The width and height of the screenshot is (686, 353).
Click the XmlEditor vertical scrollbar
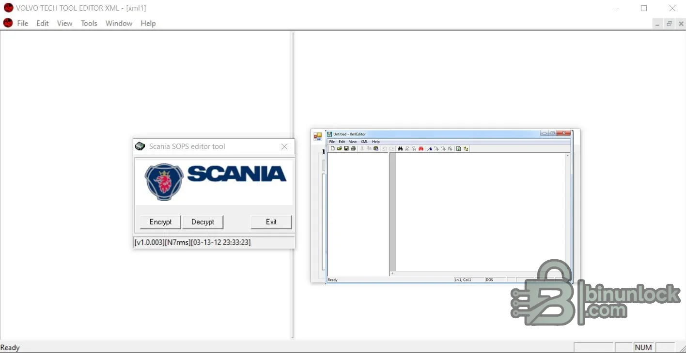568,212
